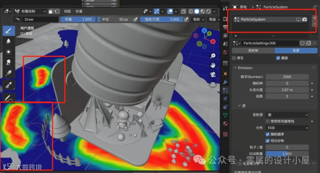Select the Blur weight tool
The width and height of the screenshot is (320, 173).
point(9,41)
